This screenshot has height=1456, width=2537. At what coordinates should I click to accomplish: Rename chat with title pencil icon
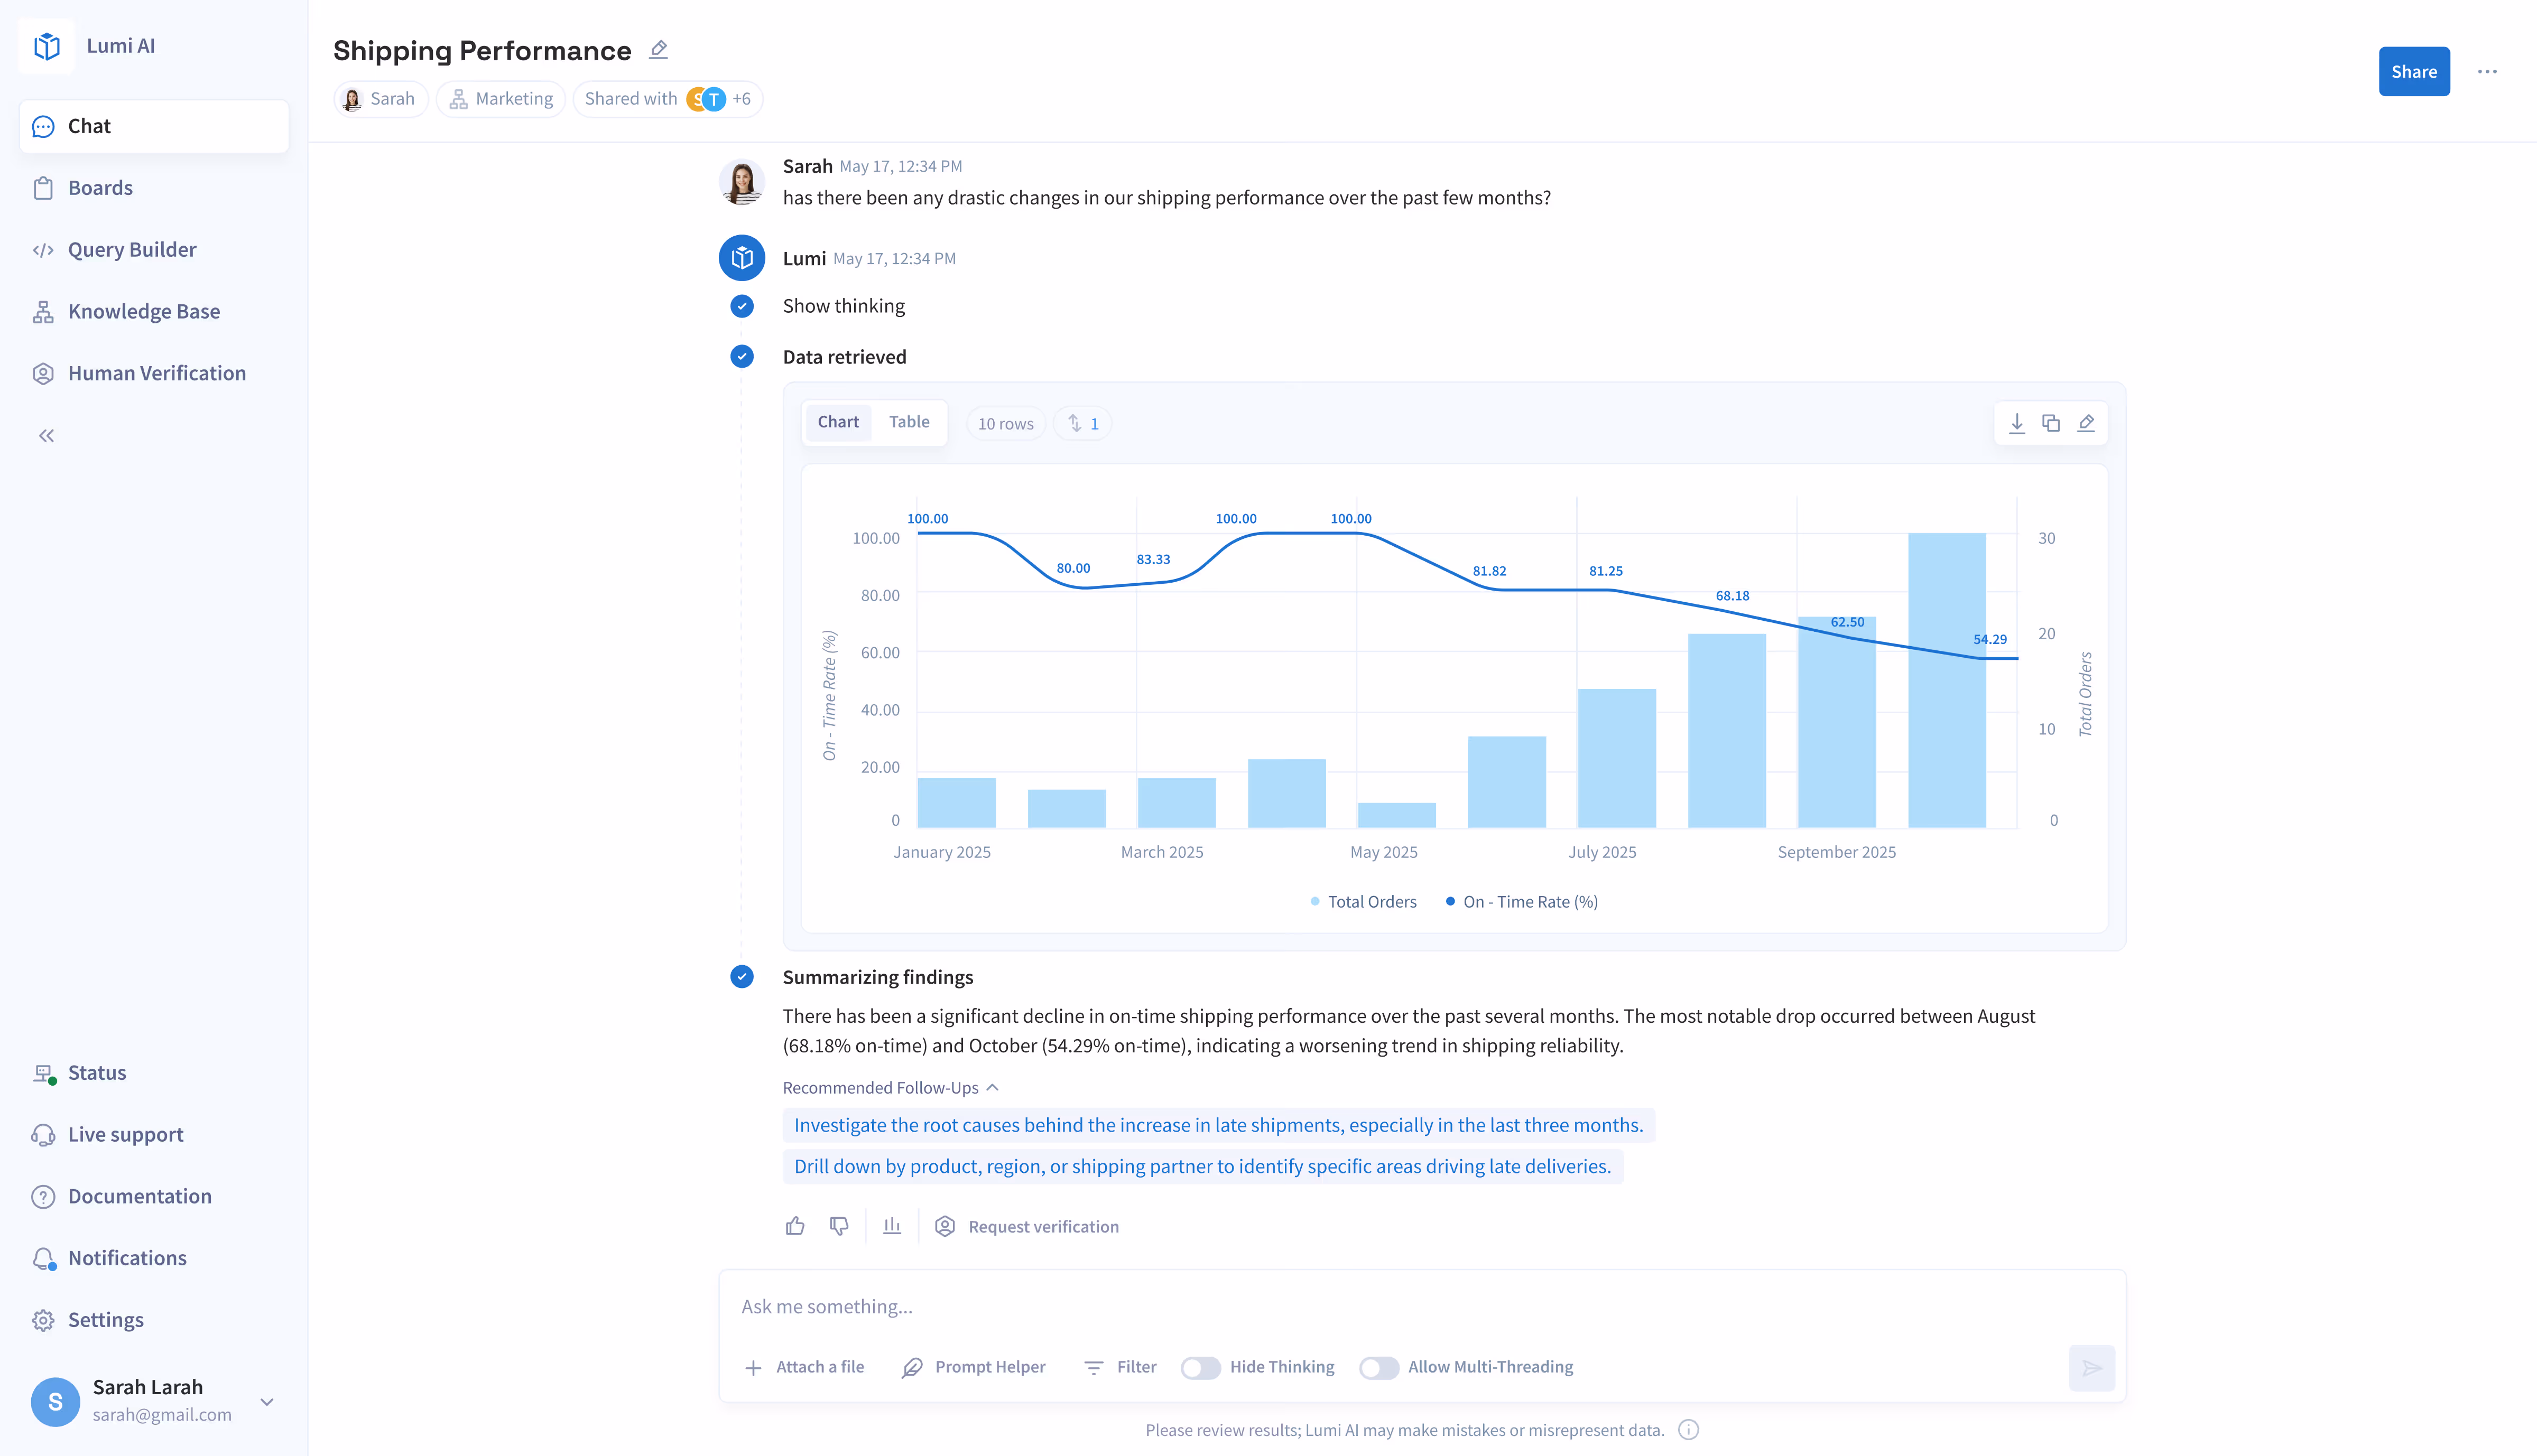[x=658, y=49]
